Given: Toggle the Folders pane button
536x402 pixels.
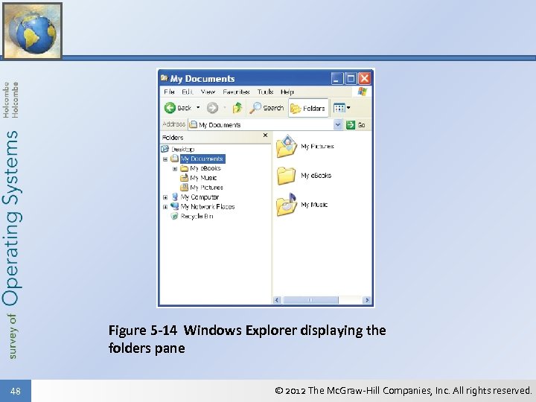Looking at the screenshot, I should pyautogui.click(x=308, y=109).
